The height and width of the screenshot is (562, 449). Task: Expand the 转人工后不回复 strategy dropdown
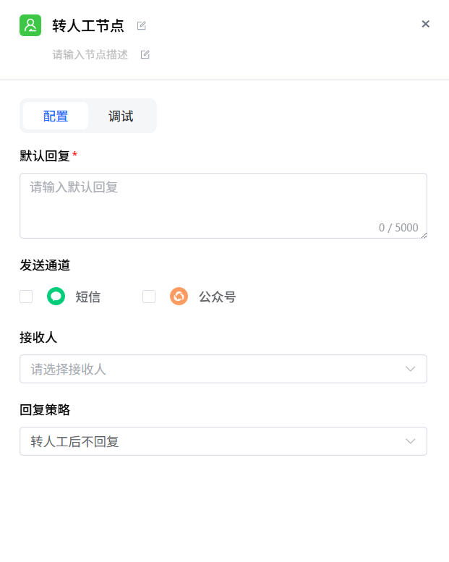217,441
